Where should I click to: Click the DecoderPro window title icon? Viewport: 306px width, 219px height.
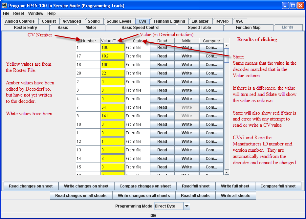point(4,6)
